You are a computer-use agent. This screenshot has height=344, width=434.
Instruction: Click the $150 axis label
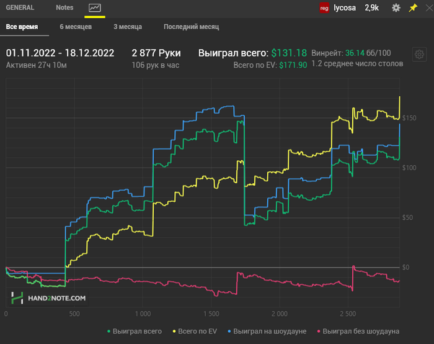click(x=409, y=118)
